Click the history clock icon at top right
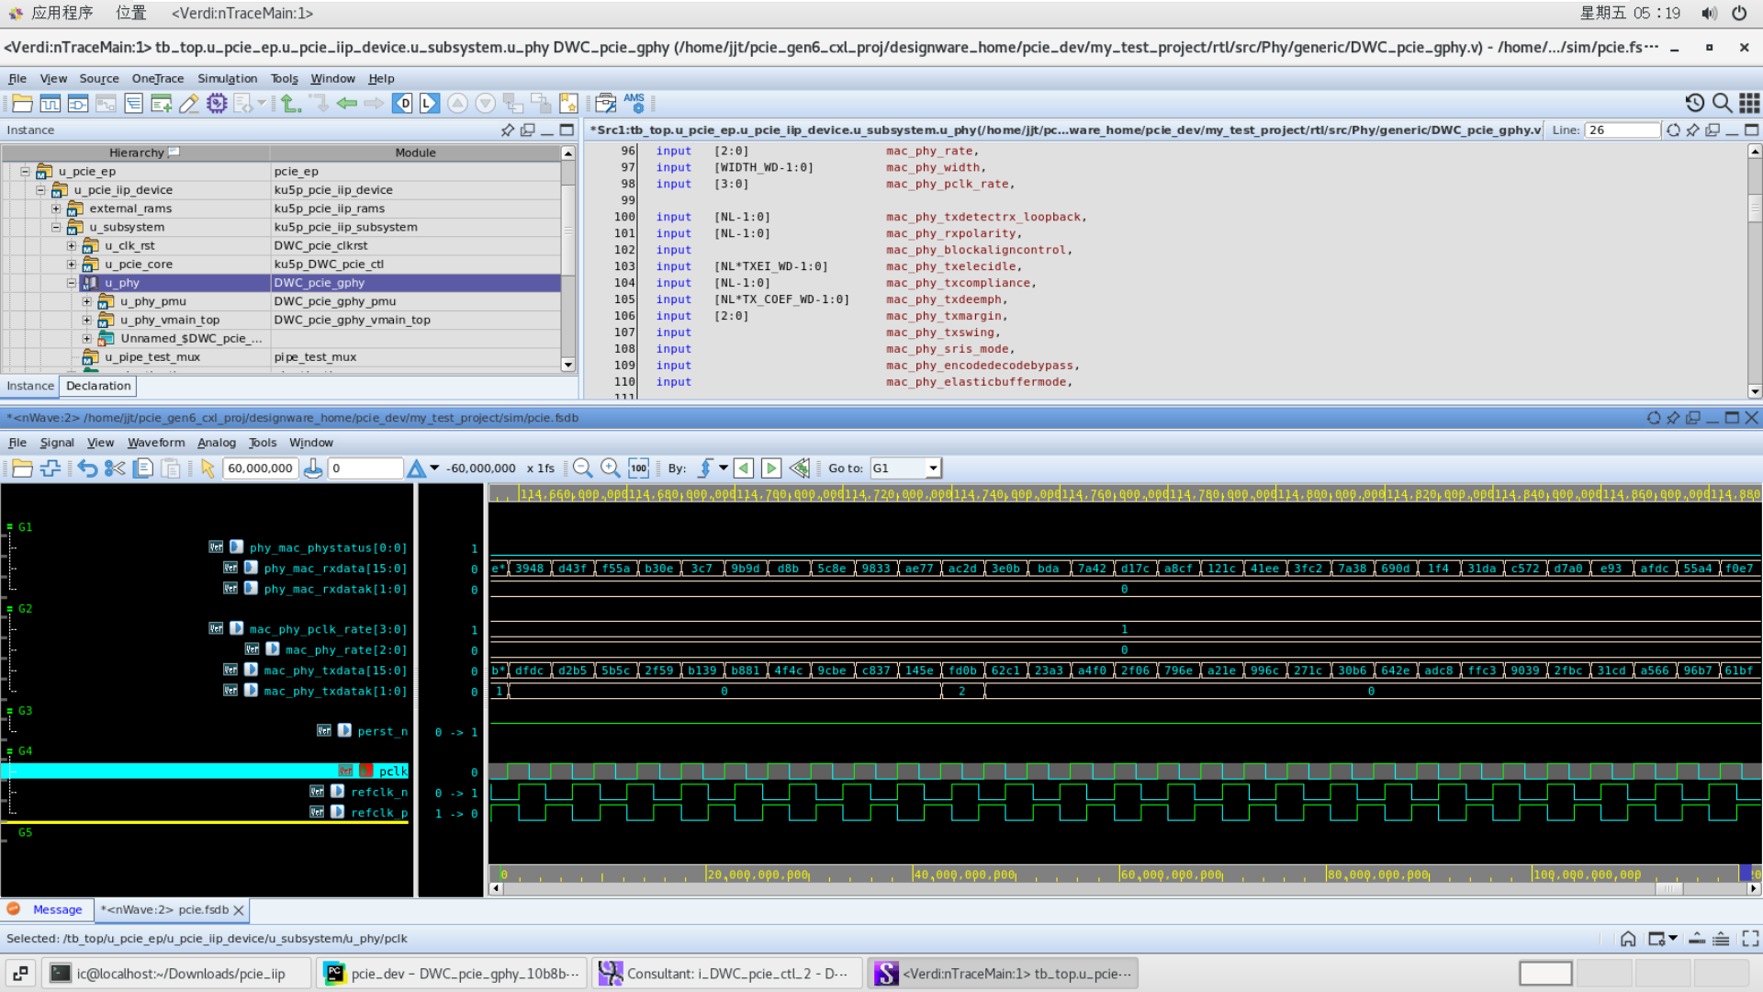 [1695, 103]
